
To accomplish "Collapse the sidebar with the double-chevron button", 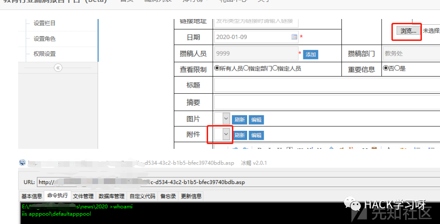I will tap(58, 68).
